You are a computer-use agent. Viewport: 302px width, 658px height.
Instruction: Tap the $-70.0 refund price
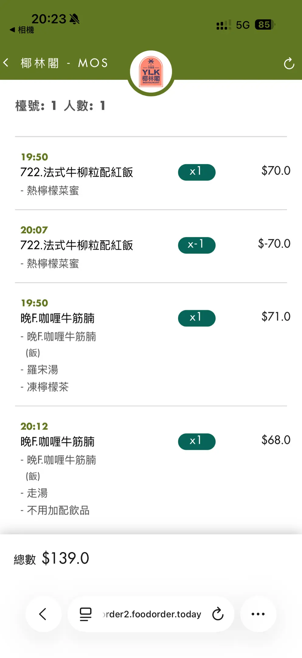pos(274,244)
